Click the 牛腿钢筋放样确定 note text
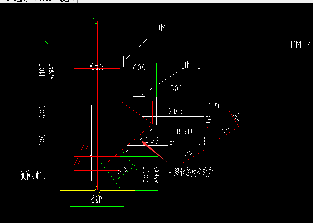 point(191,173)
